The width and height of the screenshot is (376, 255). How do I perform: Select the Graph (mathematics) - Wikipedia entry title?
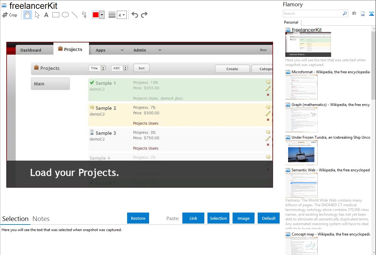coord(330,105)
